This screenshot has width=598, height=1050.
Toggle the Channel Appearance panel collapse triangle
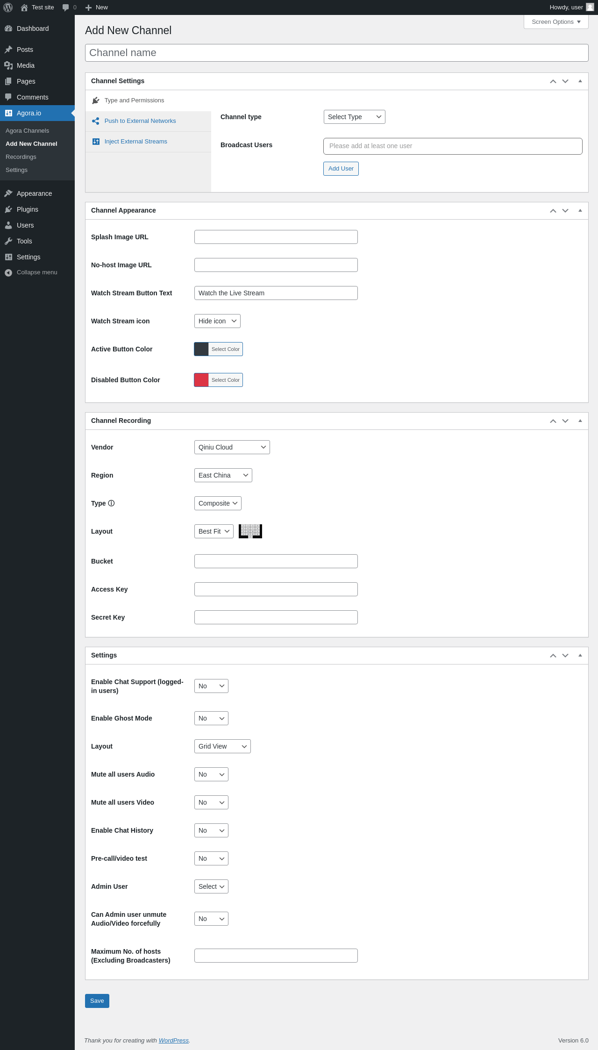pyautogui.click(x=580, y=211)
